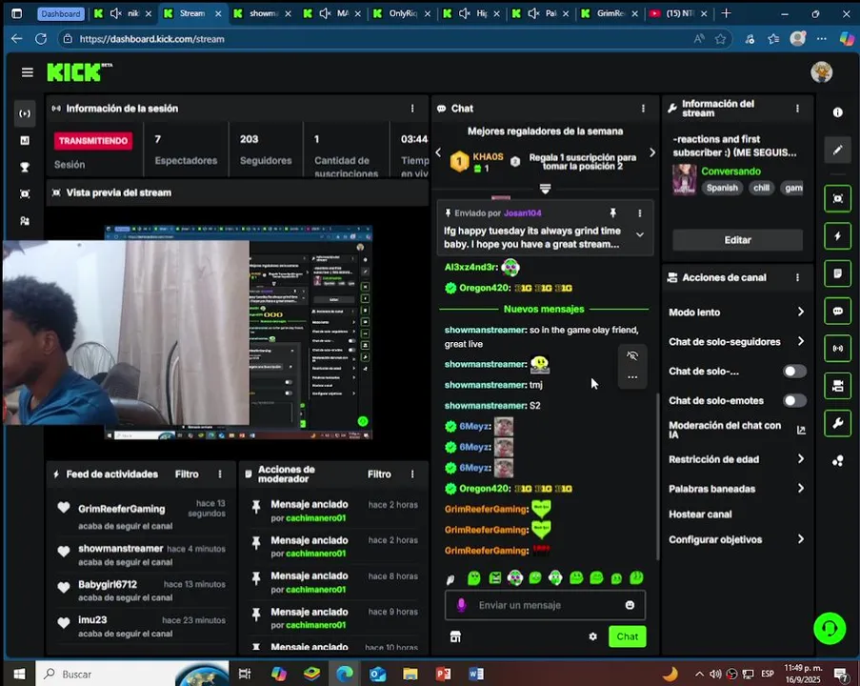Click the chat panel scrollbar

(657, 476)
